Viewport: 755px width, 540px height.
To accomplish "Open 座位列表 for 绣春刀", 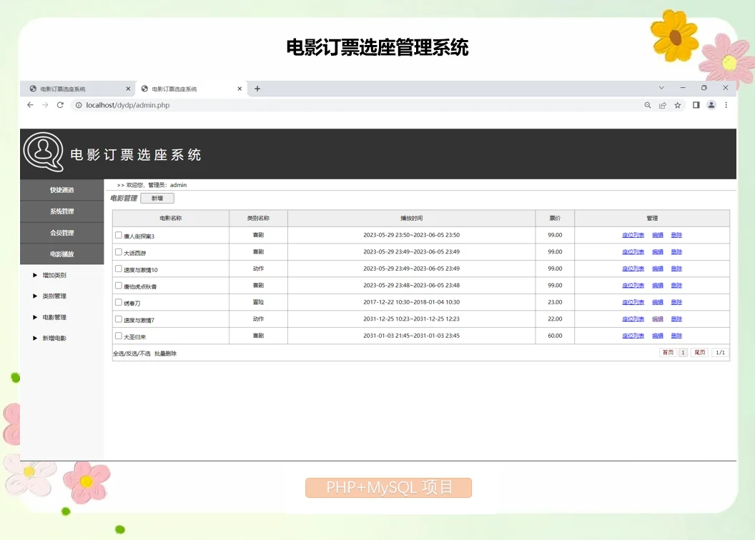I will [x=632, y=301].
